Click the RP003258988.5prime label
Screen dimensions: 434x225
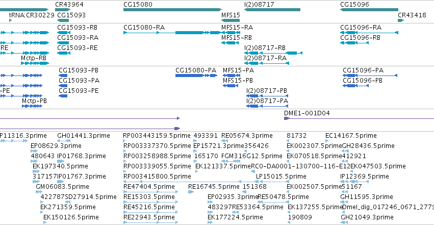157,156
